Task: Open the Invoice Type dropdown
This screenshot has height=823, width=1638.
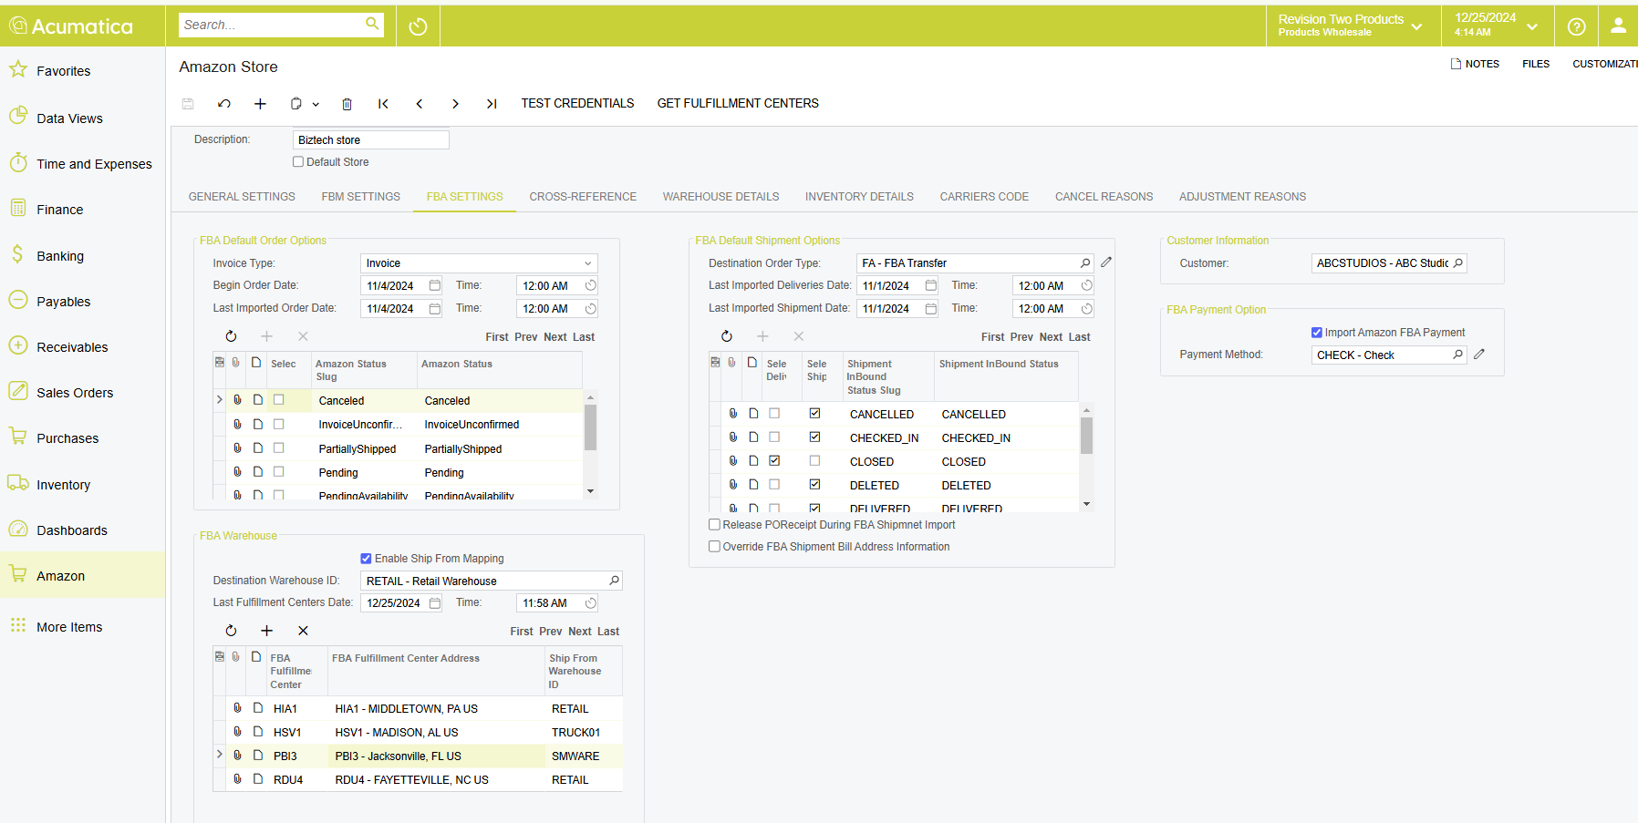Action: (x=588, y=263)
